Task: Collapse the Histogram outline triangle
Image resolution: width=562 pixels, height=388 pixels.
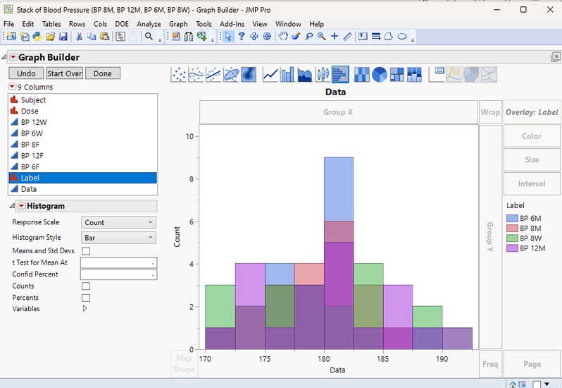Action: [12, 206]
